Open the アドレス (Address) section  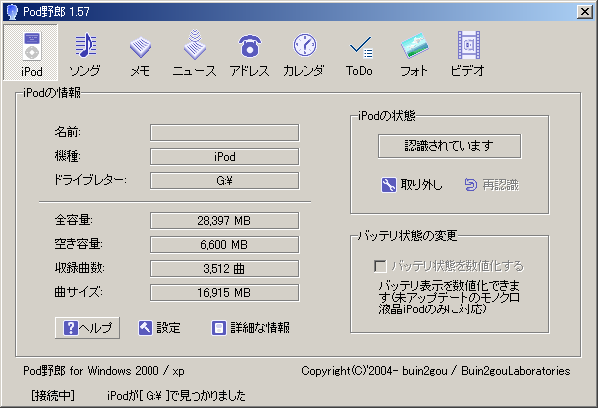tap(249, 54)
